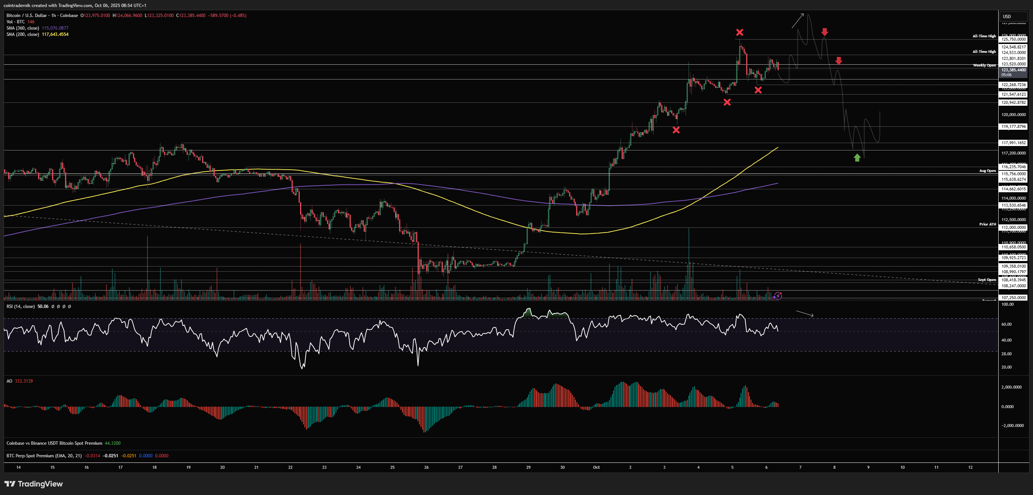1033x495 pixels.
Task: Click the RSI (14, close) indicator title
Action: pyautogui.click(x=20, y=306)
